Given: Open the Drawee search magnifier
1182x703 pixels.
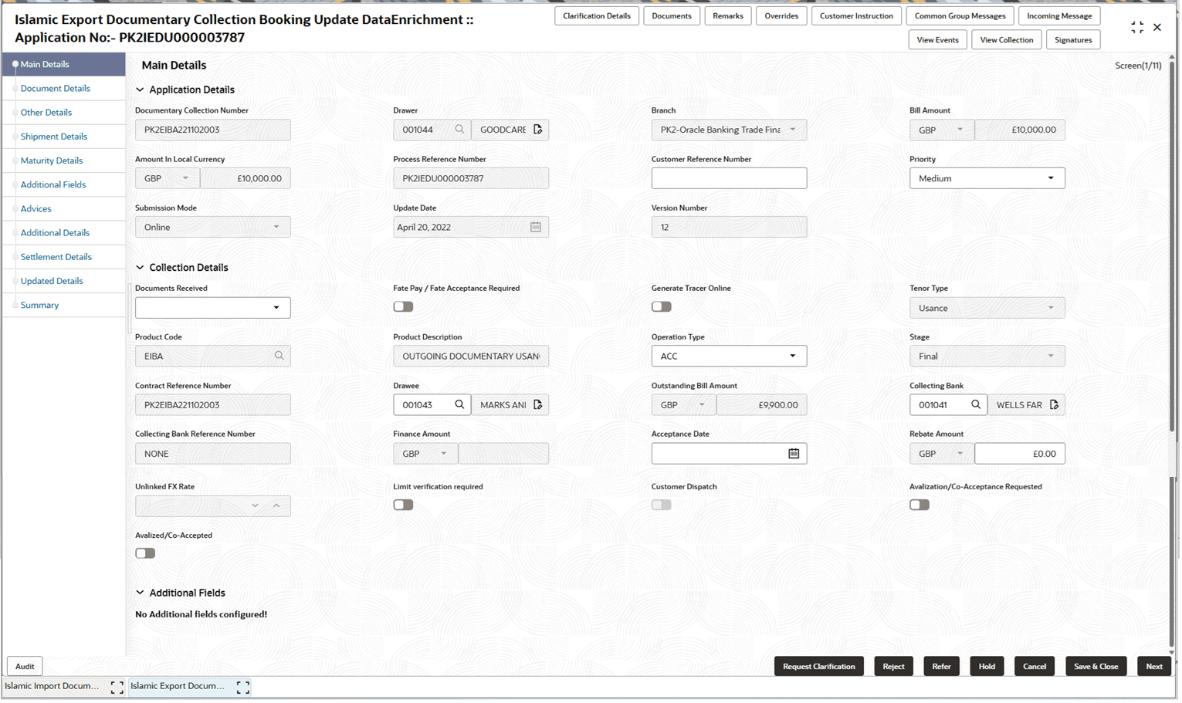Looking at the screenshot, I should [x=460, y=404].
